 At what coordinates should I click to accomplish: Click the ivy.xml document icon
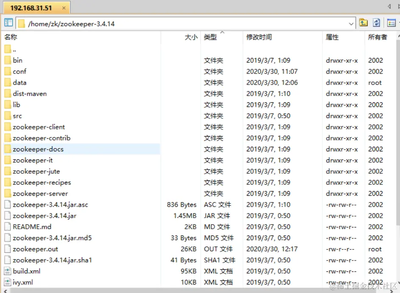(8, 282)
